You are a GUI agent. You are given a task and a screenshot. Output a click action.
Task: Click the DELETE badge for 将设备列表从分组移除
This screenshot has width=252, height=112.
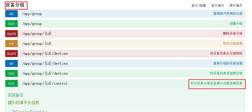pyautogui.click(x=12, y=54)
